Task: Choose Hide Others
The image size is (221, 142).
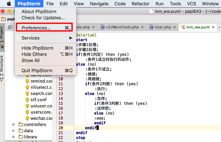Action: [x=45, y=54]
